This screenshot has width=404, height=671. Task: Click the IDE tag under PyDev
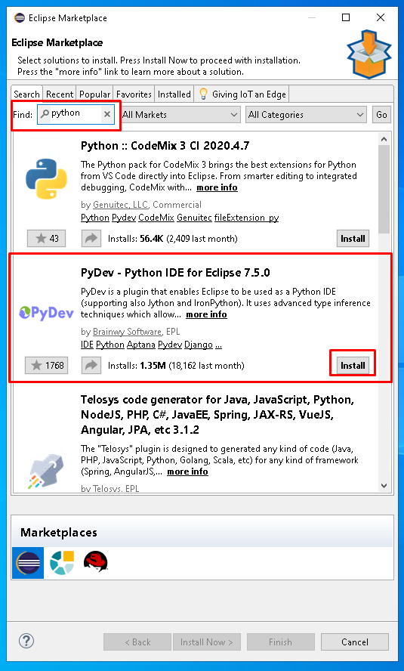pos(87,345)
